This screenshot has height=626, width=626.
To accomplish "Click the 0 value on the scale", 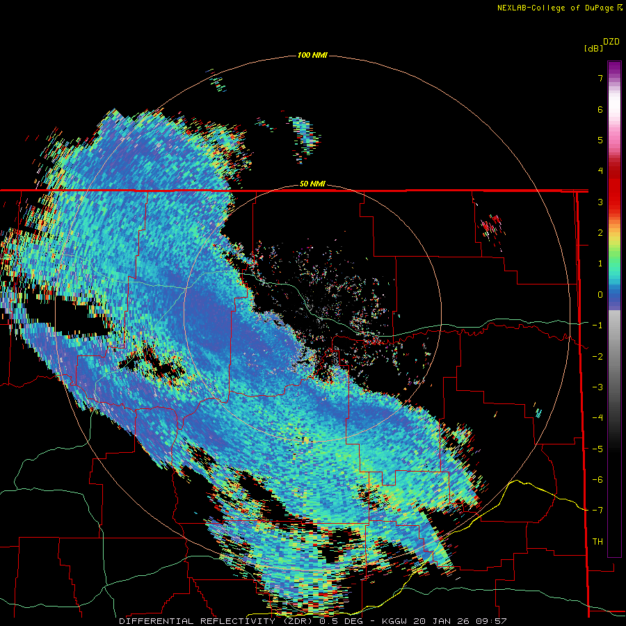I will coord(600,295).
